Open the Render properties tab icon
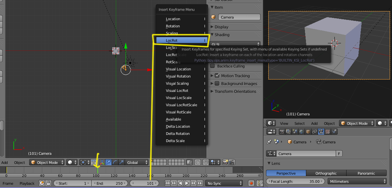This screenshot has height=188, width=392. [282, 132]
